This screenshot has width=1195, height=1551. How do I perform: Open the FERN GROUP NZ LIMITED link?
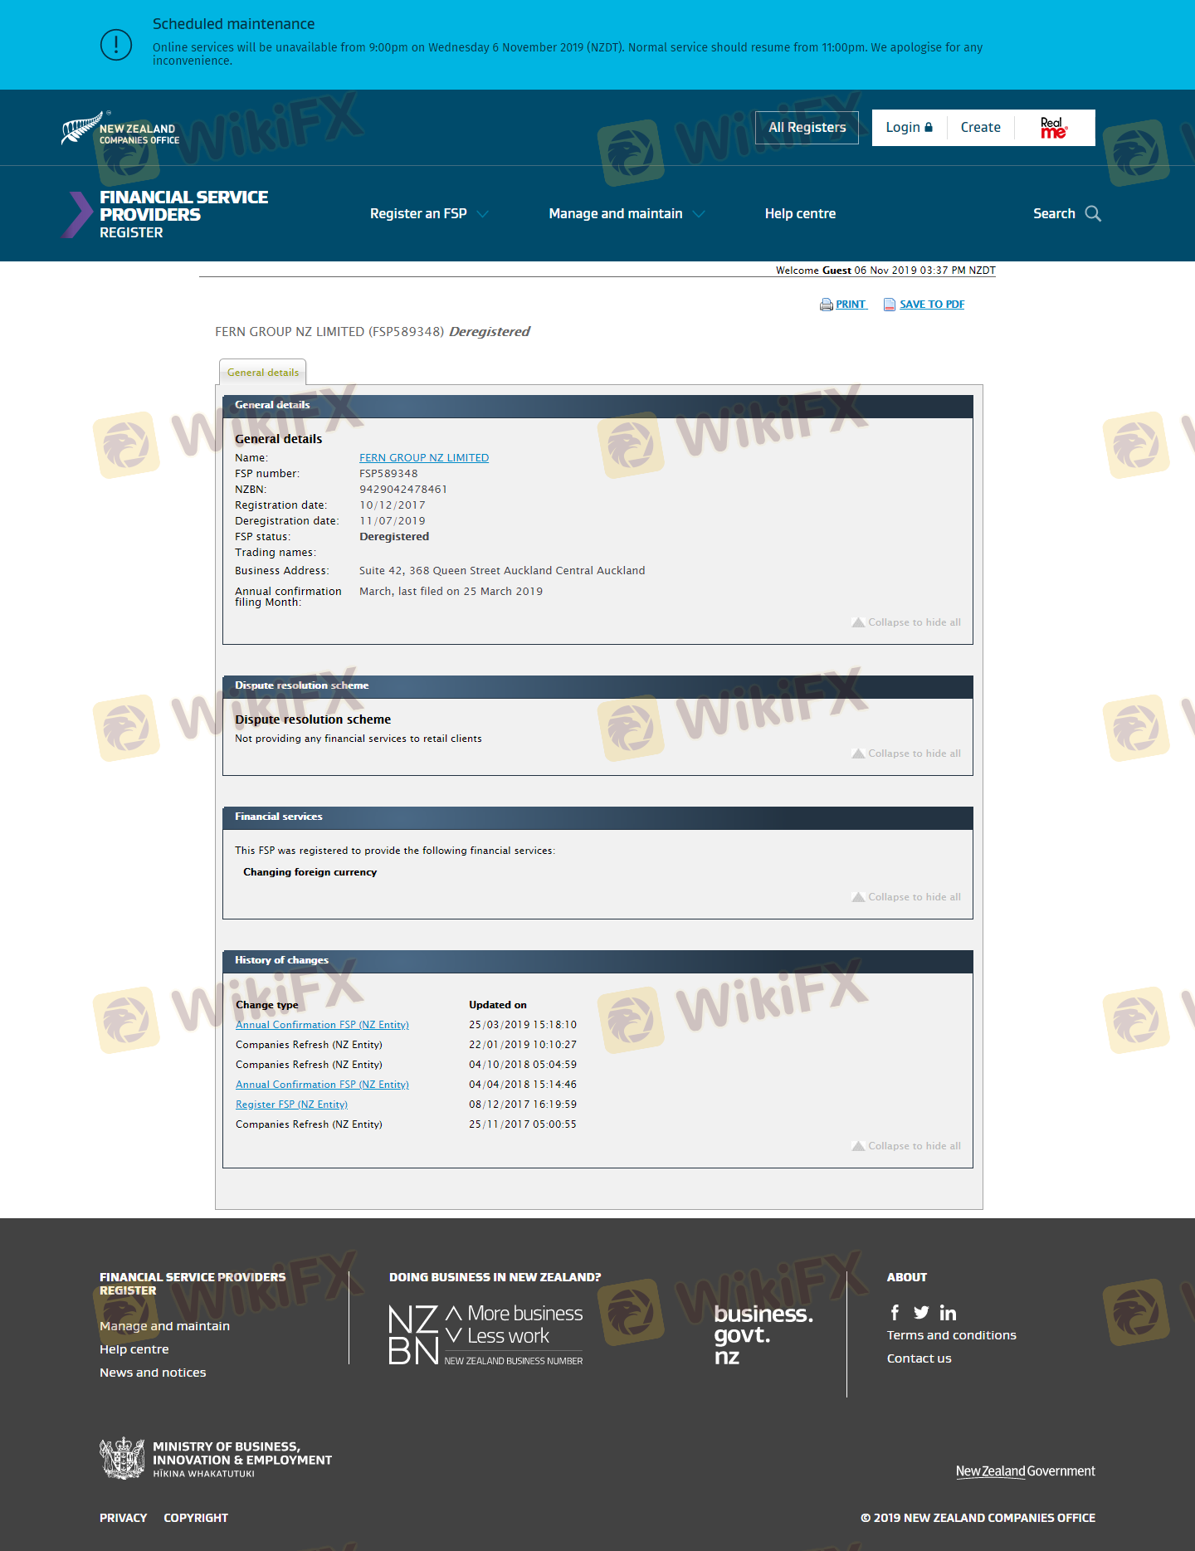[424, 458]
